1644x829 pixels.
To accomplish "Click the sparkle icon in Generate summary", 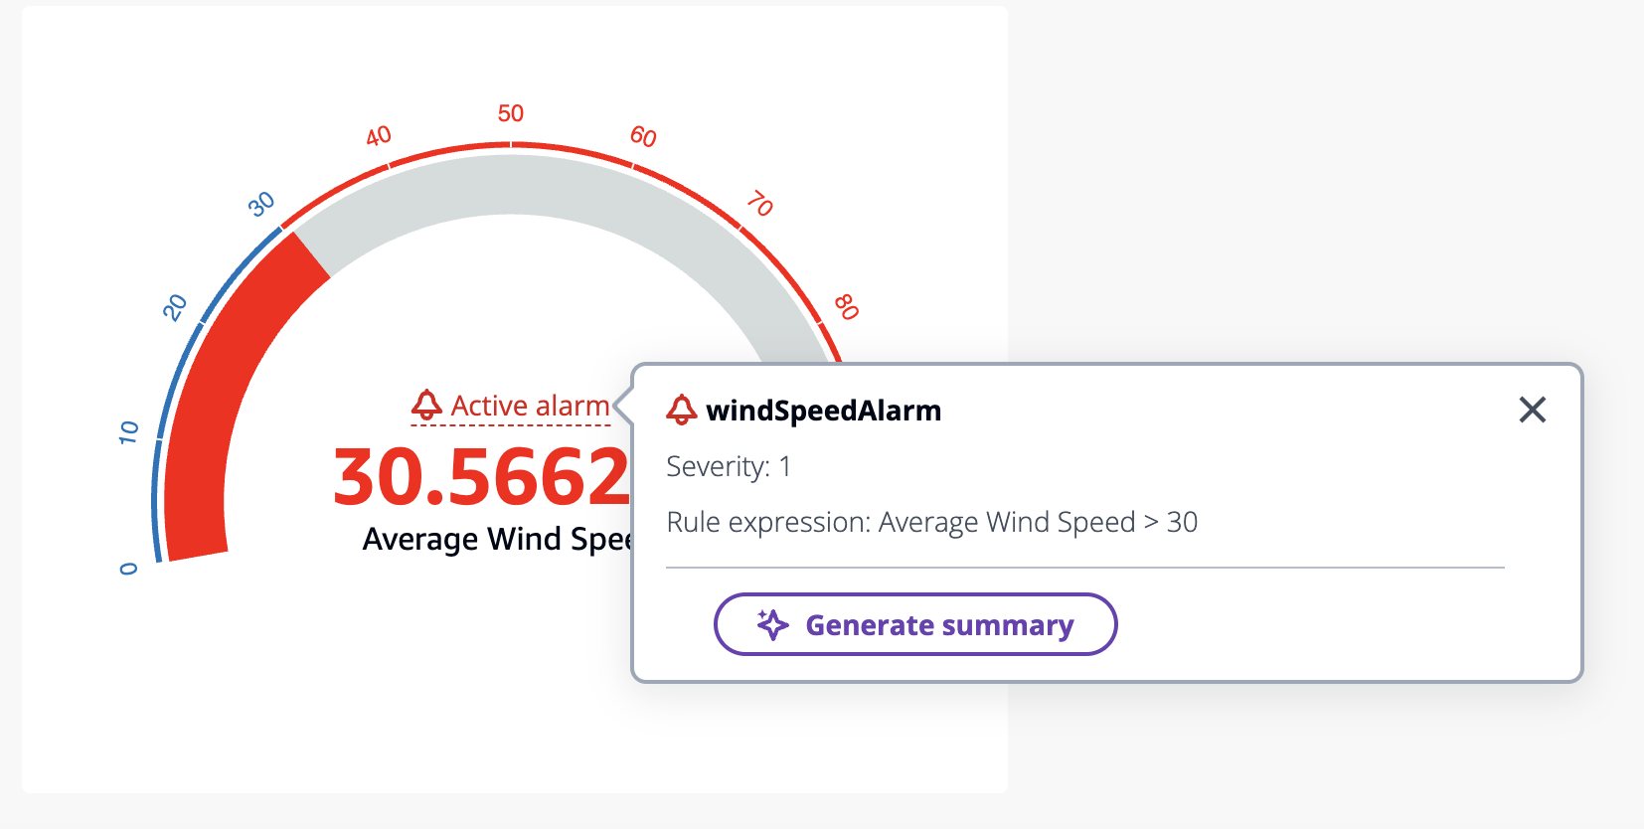I will click(x=772, y=624).
